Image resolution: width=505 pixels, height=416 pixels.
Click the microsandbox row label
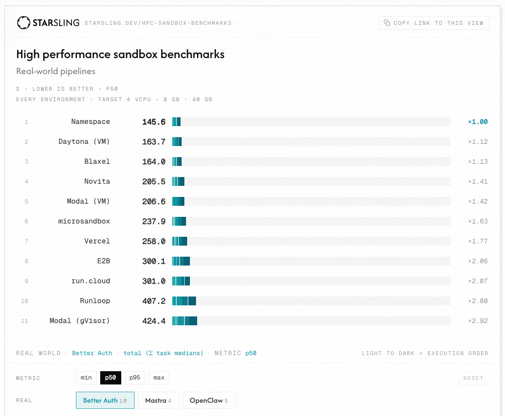pyautogui.click(x=84, y=221)
